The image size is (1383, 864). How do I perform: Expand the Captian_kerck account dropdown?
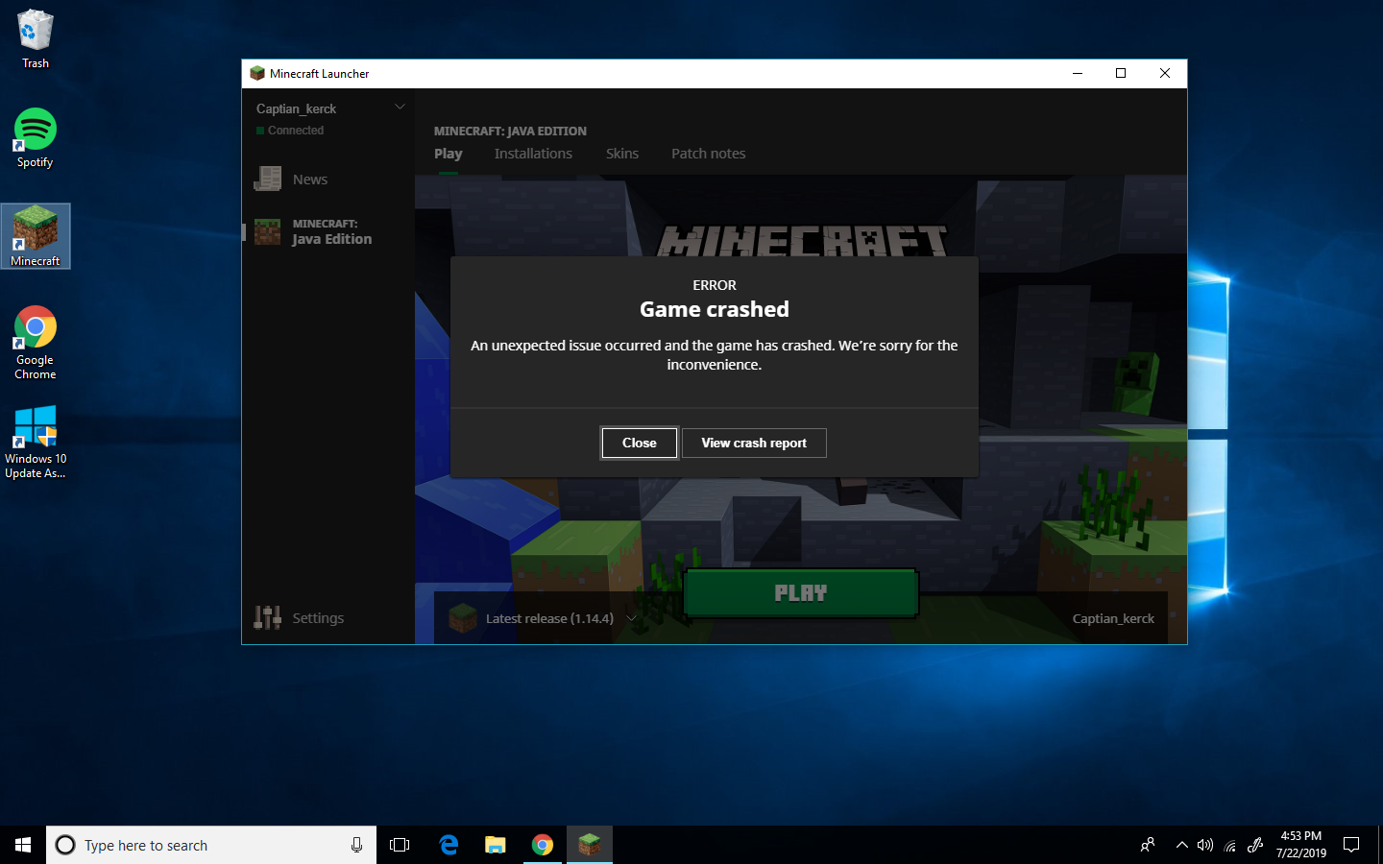(400, 108)
